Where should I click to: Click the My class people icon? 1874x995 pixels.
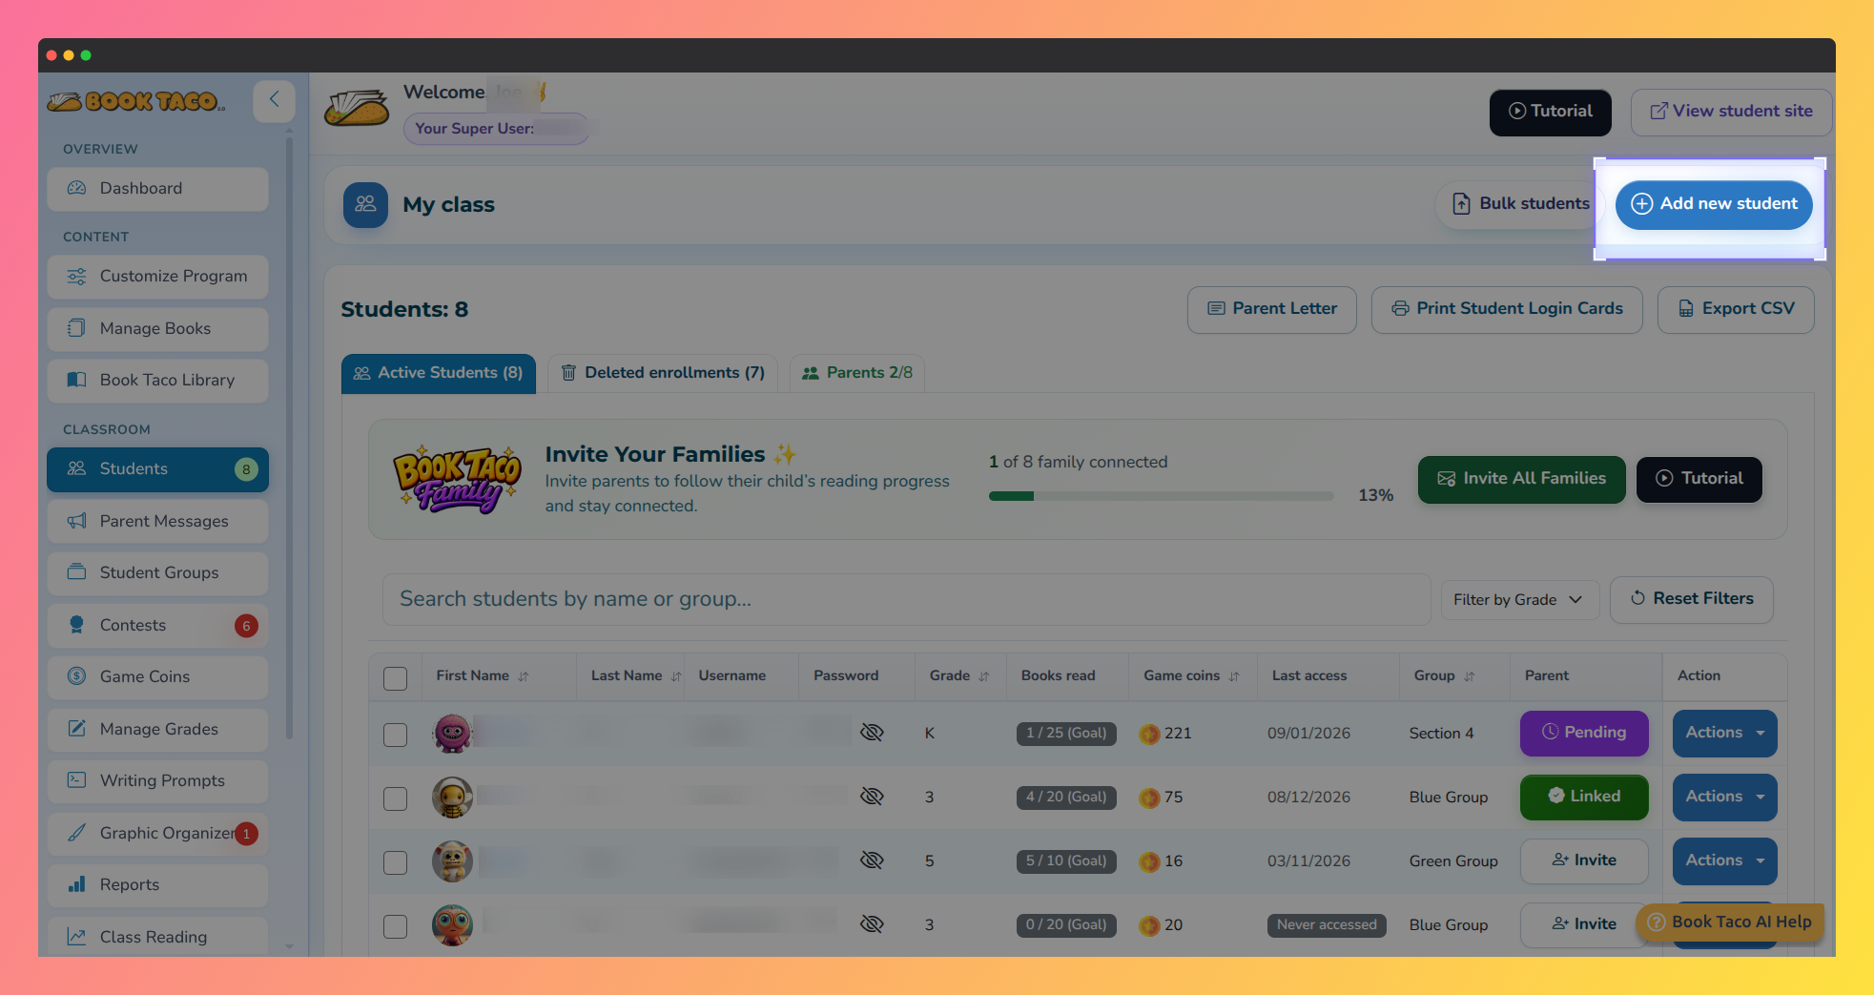[365, 204]
